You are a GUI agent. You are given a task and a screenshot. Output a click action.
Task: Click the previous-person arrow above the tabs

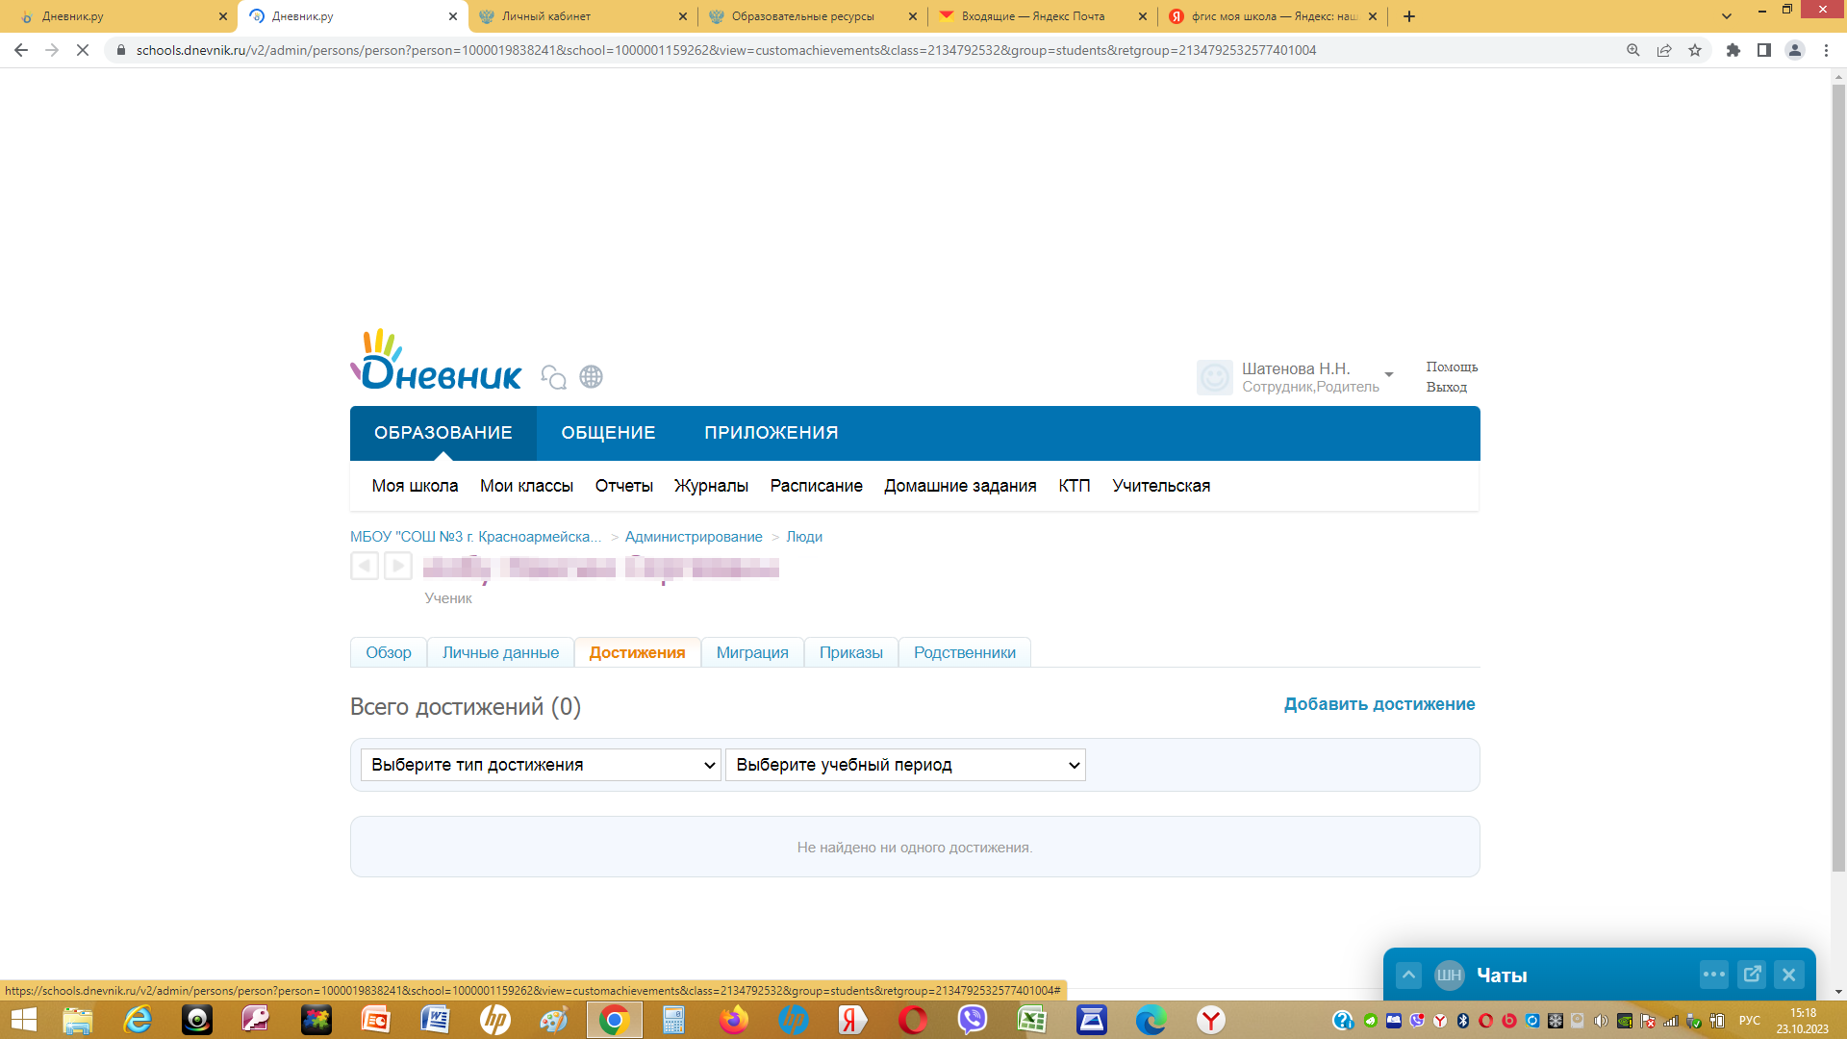click(365, 566)
